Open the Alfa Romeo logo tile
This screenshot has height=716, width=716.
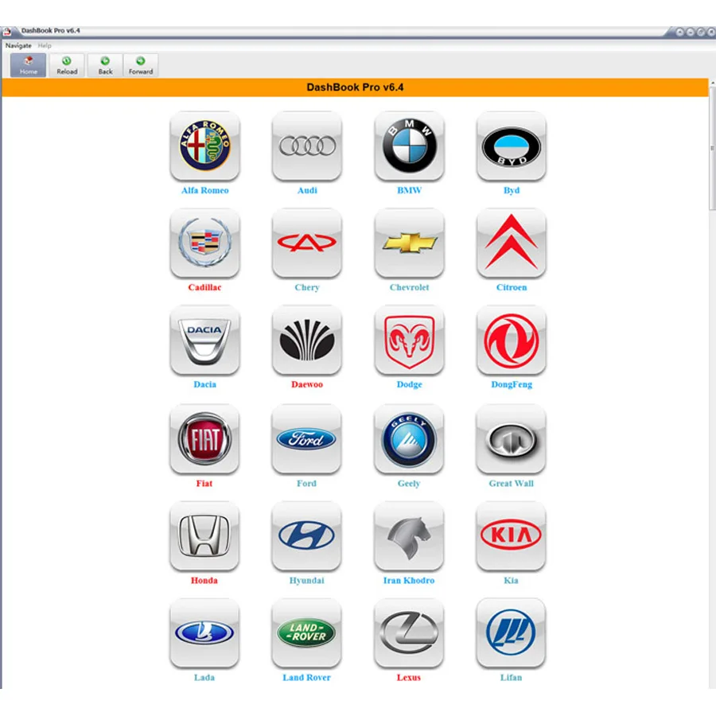click(204, 146)
